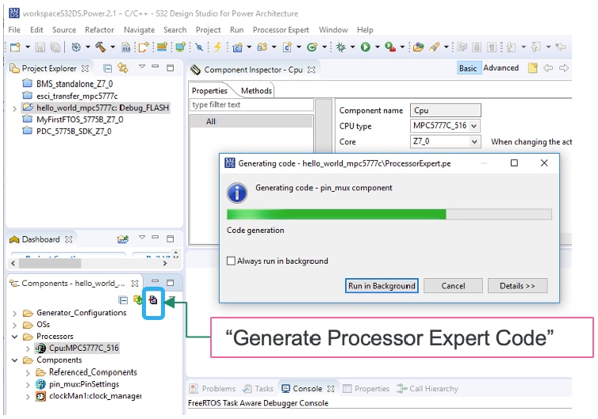Open the CPU type dropdown
Viewport: 598px width, 419px height.
(x=474, y=126)
